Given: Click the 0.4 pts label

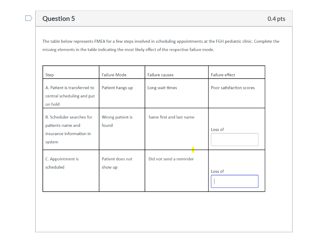Looking at the screenshot, I should tap(276, 19).
